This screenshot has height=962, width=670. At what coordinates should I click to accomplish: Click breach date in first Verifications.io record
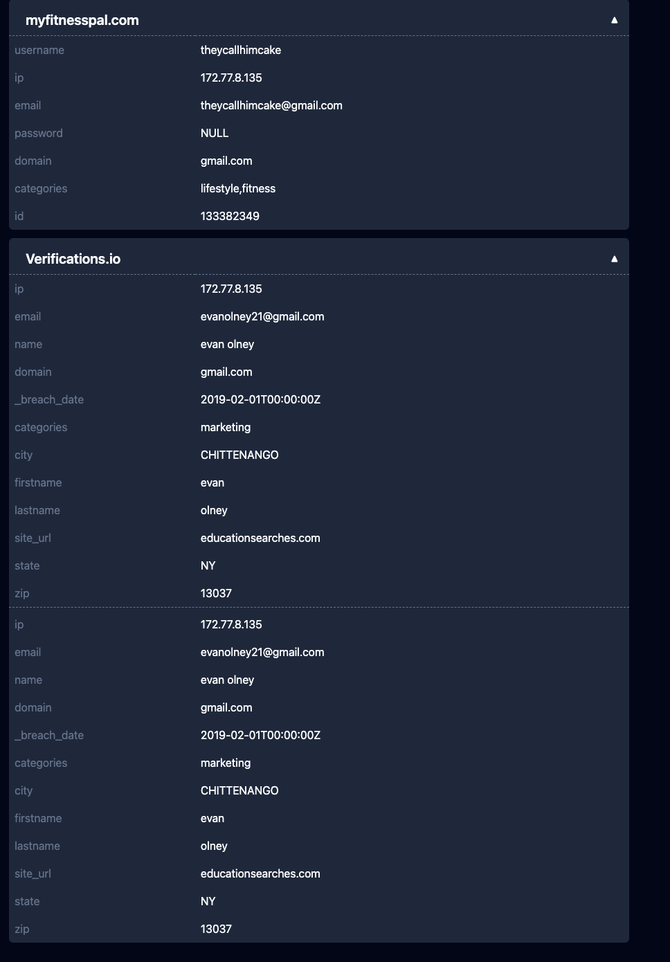pyautogui.click(x=260, y=399)
